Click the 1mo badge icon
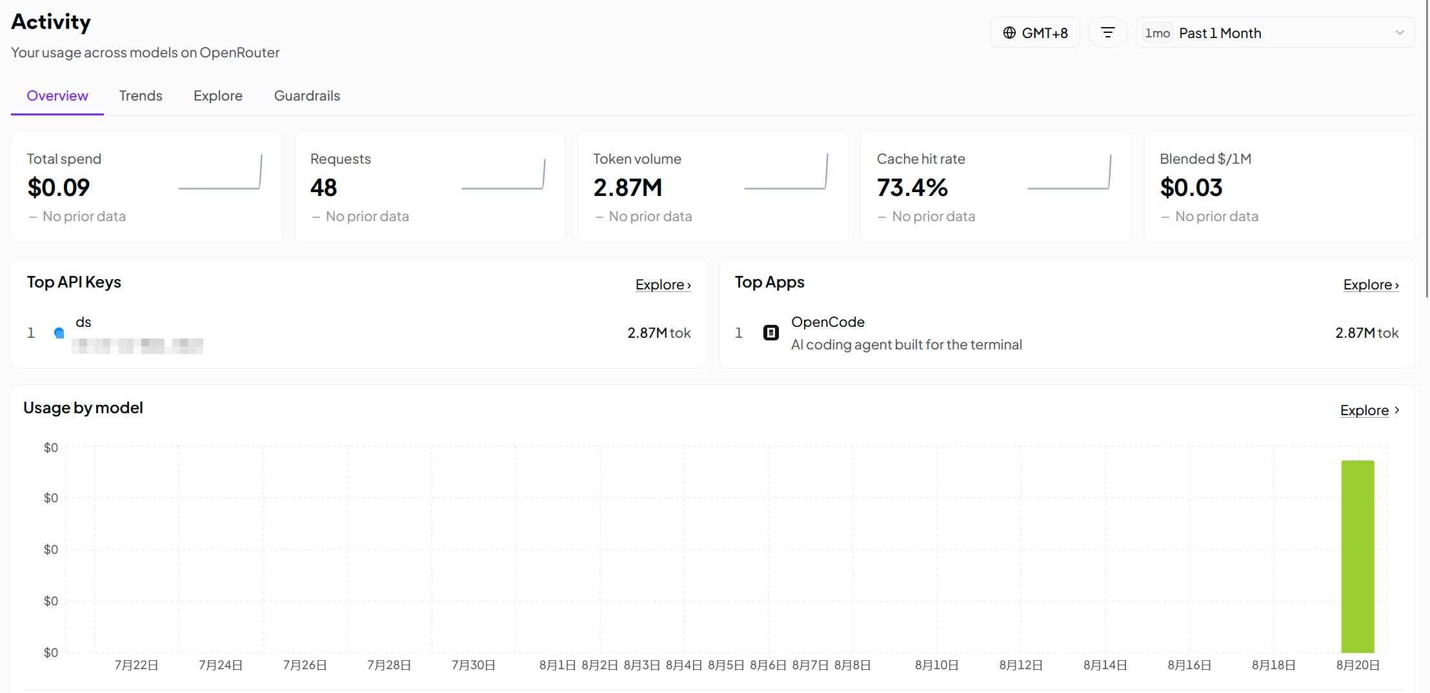This screenshot has height=693, width=1430. [1157, 33]
